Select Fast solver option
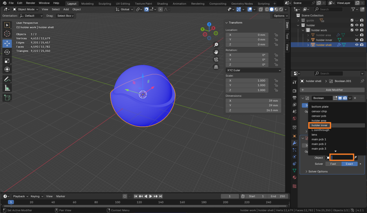This screenshot has width=367, height=213. click(333, 164)
